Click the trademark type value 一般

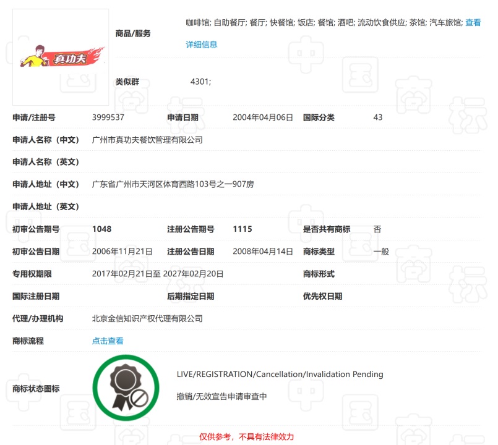click(x=381, y=252)
